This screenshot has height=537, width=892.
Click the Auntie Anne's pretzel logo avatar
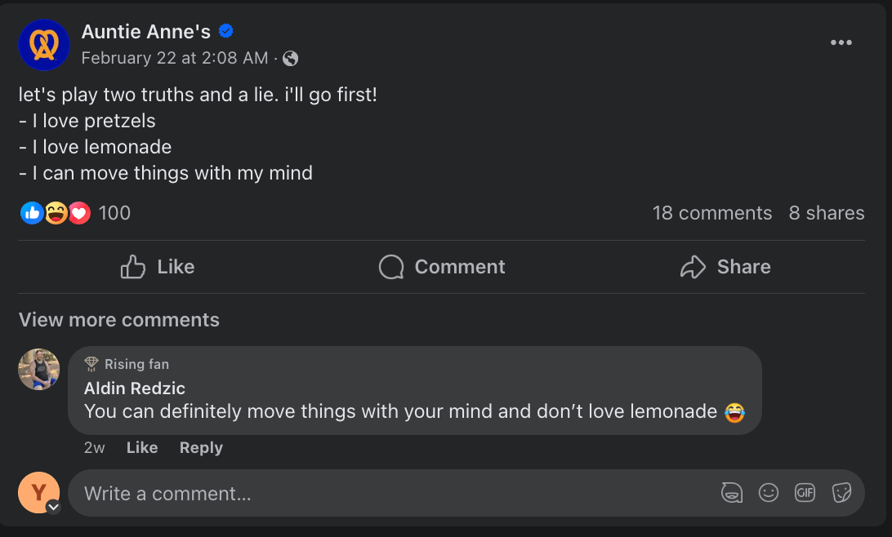click(44, 45)
